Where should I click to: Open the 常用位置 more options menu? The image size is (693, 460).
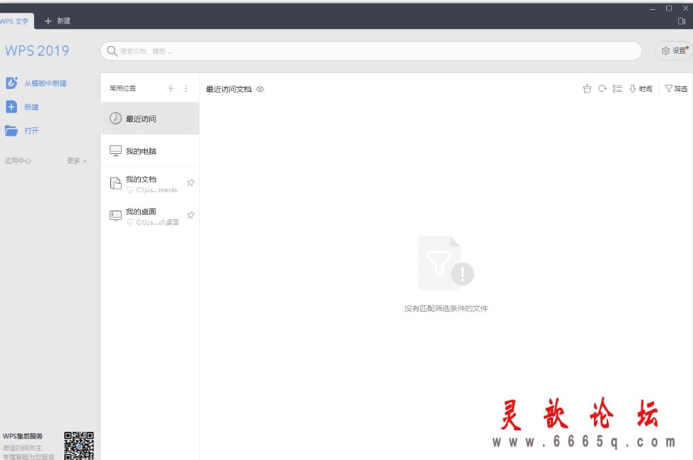[186, 88]
